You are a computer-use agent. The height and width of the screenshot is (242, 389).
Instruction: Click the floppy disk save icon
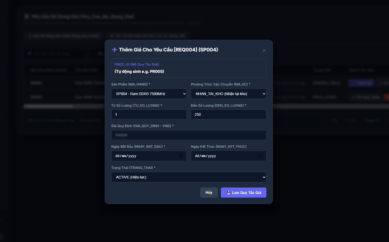pyautogui.click(x=228, y=193)
